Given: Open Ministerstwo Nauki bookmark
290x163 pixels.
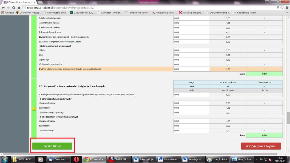Looking at the screenshot, I should [x=164, y=13].
